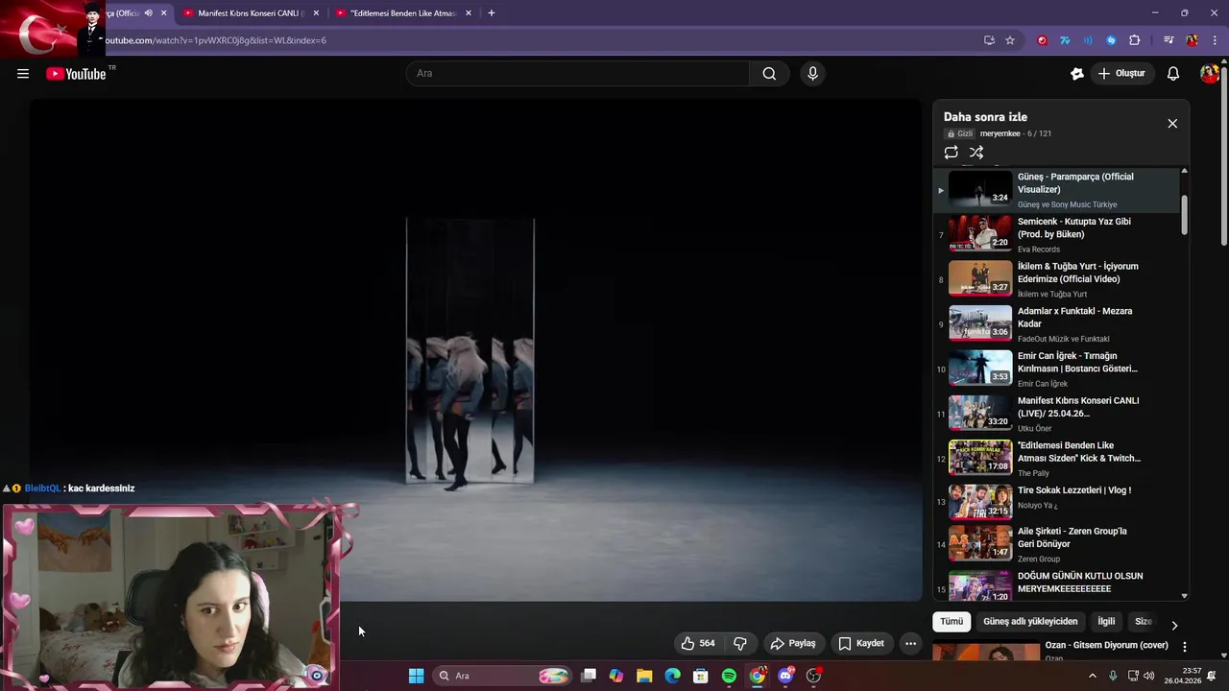The width and height of the screenshot is (1229, 691).
Task: Open Aile Şirketi - Zeren Group'la playlist item
Action: click(1056, 544)
